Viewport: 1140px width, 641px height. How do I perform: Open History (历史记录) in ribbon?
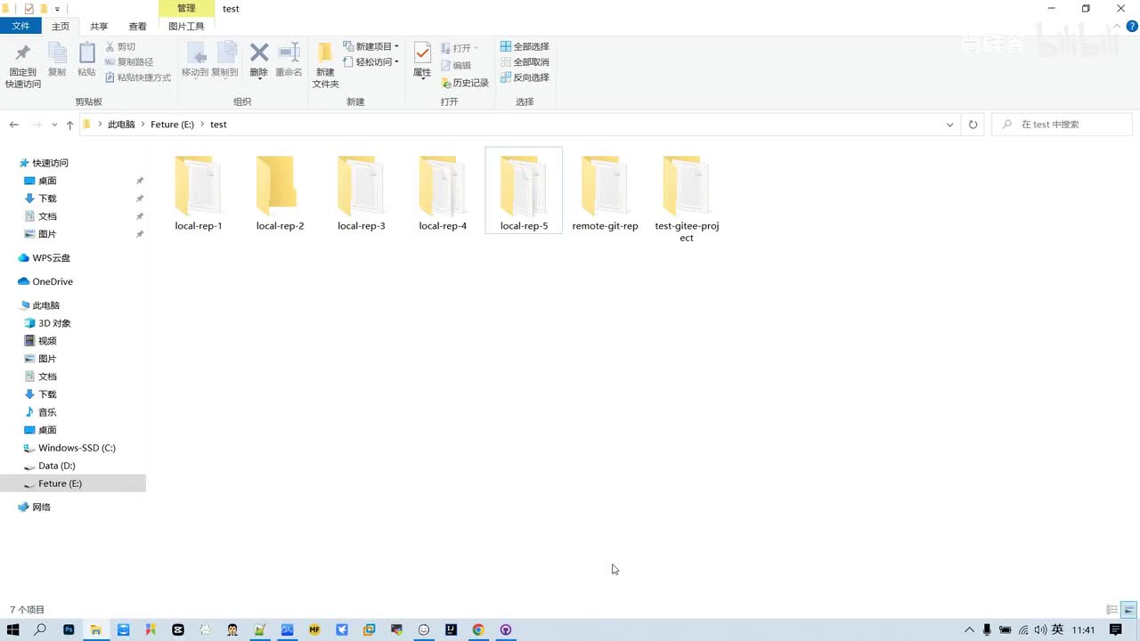[x=465, y=83]
